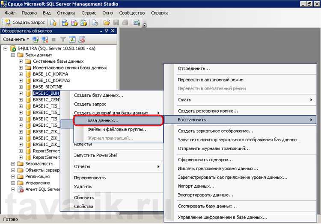The width and height of the screenshot is (321, 224).
Task: Collapse the Базы данных tree node
Action: 13,55
